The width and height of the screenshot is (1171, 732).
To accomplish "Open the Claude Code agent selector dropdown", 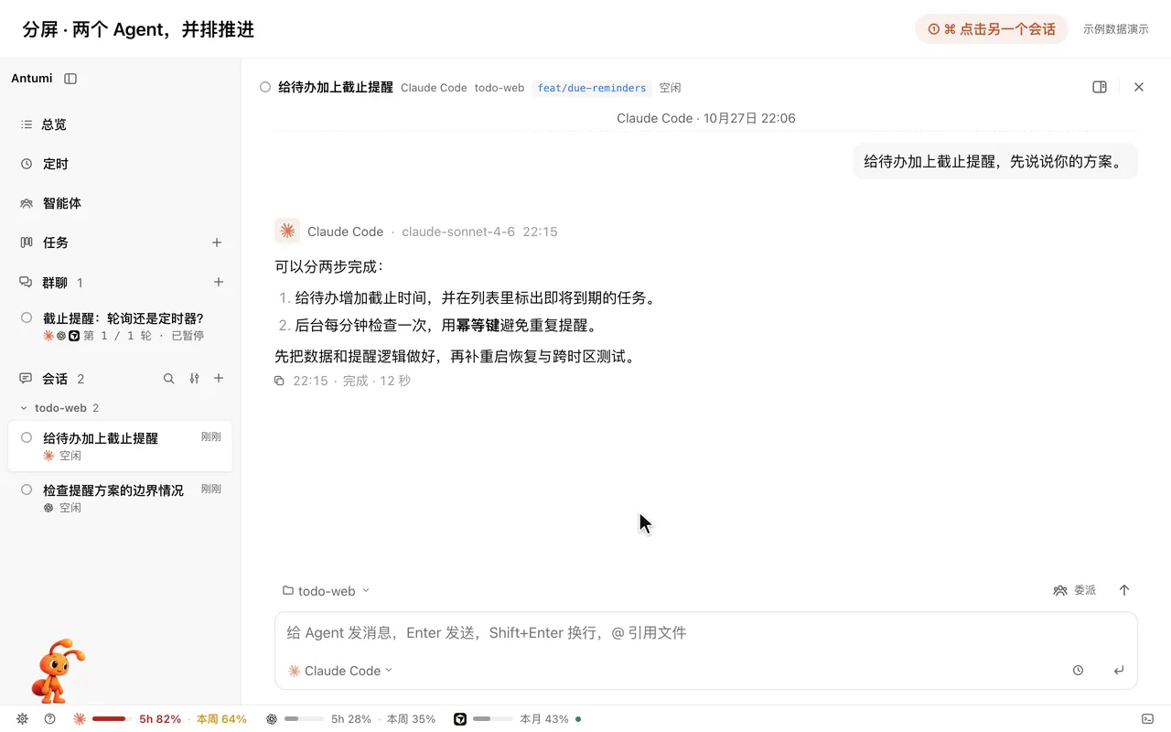I will [x=340, y=671].
